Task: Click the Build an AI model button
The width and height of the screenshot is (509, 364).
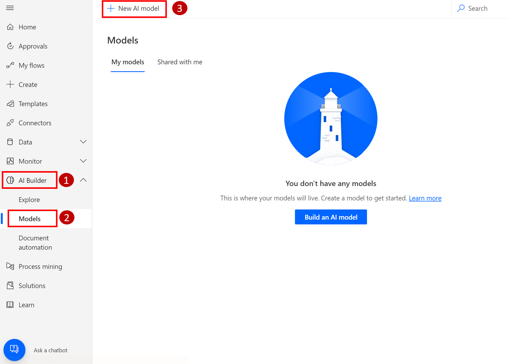Action: (x=331, y=217)
